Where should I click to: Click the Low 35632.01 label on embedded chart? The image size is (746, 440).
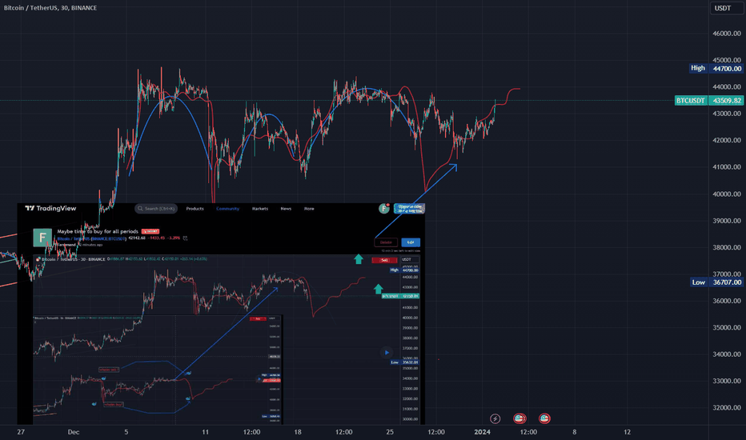click(405, 362)
